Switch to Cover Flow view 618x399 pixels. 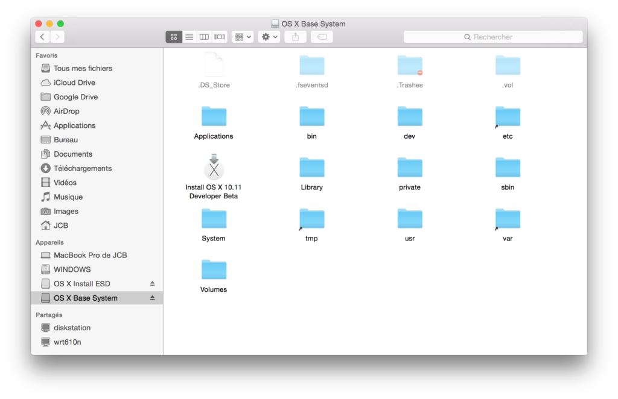(x=220, y=37)
